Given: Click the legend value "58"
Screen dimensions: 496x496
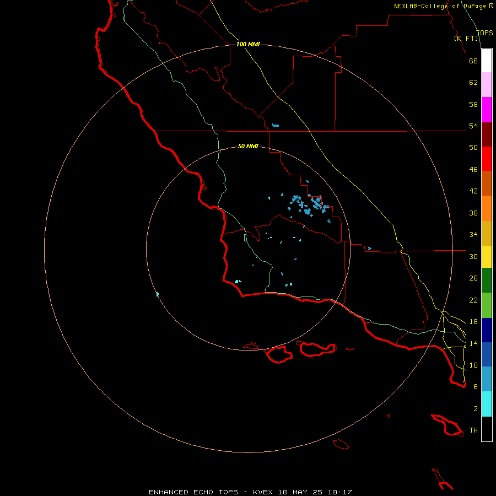Looking at the screenshot, I should pyautogui.click(x=473, y=104).
